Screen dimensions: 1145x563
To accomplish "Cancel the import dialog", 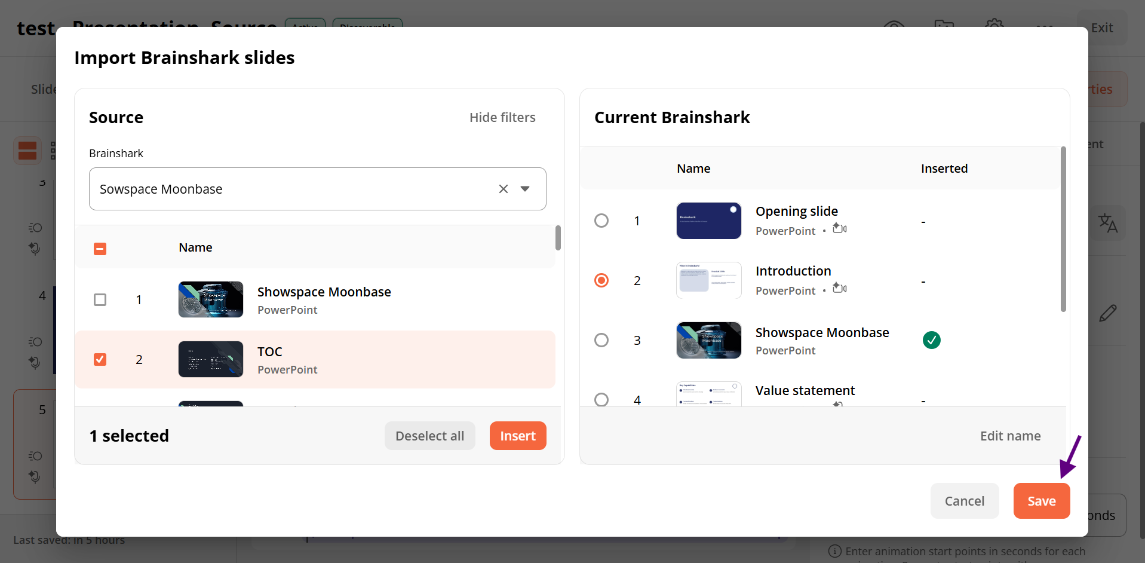I will (x=965, y=501).
